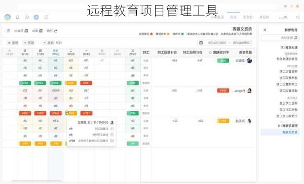Click the yellow average saturation badge in third member row

pos(223,121)
